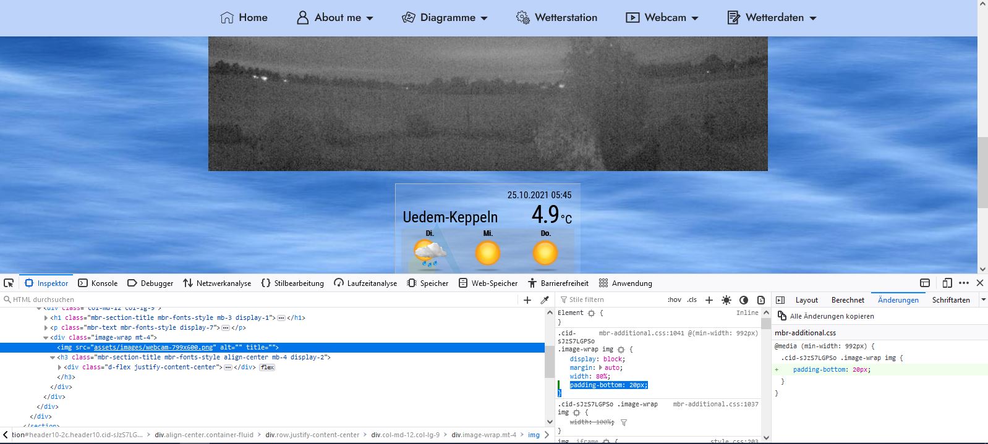Toggle print media simulation

[x=761, y=299]
